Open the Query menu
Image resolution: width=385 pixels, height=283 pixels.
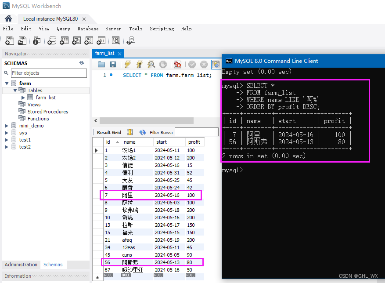63,29
